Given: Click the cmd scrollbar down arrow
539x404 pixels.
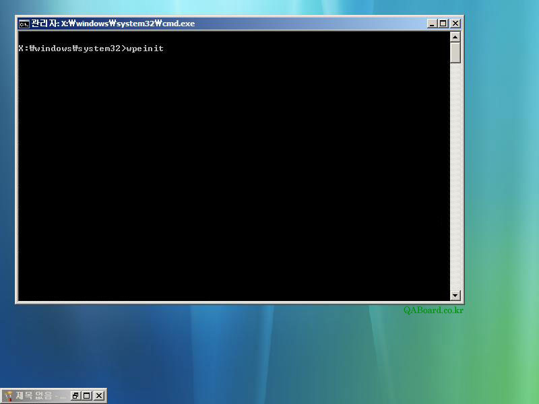Looking at the screenshot, I should (455, 295).
